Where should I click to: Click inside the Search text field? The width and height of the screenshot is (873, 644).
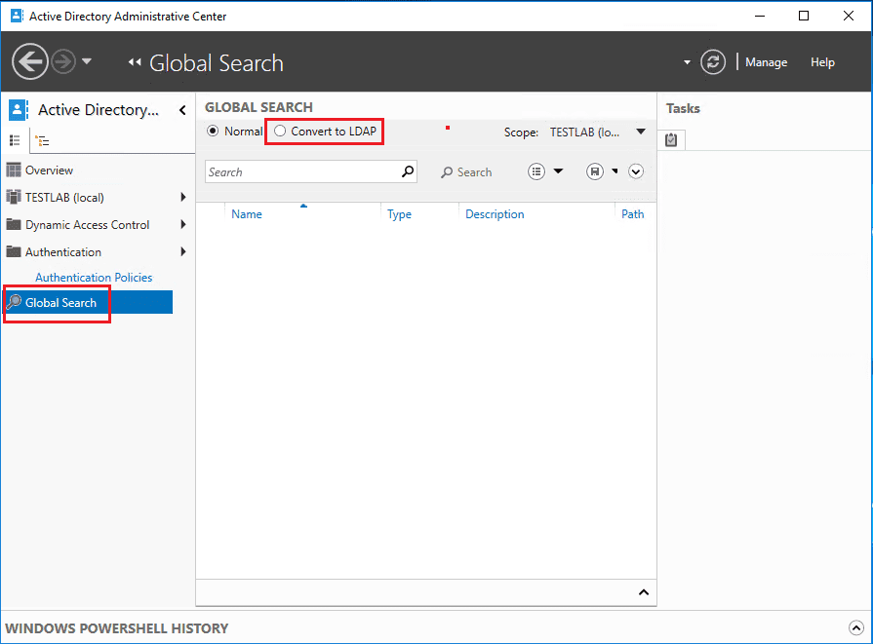(x=300, y=172)
